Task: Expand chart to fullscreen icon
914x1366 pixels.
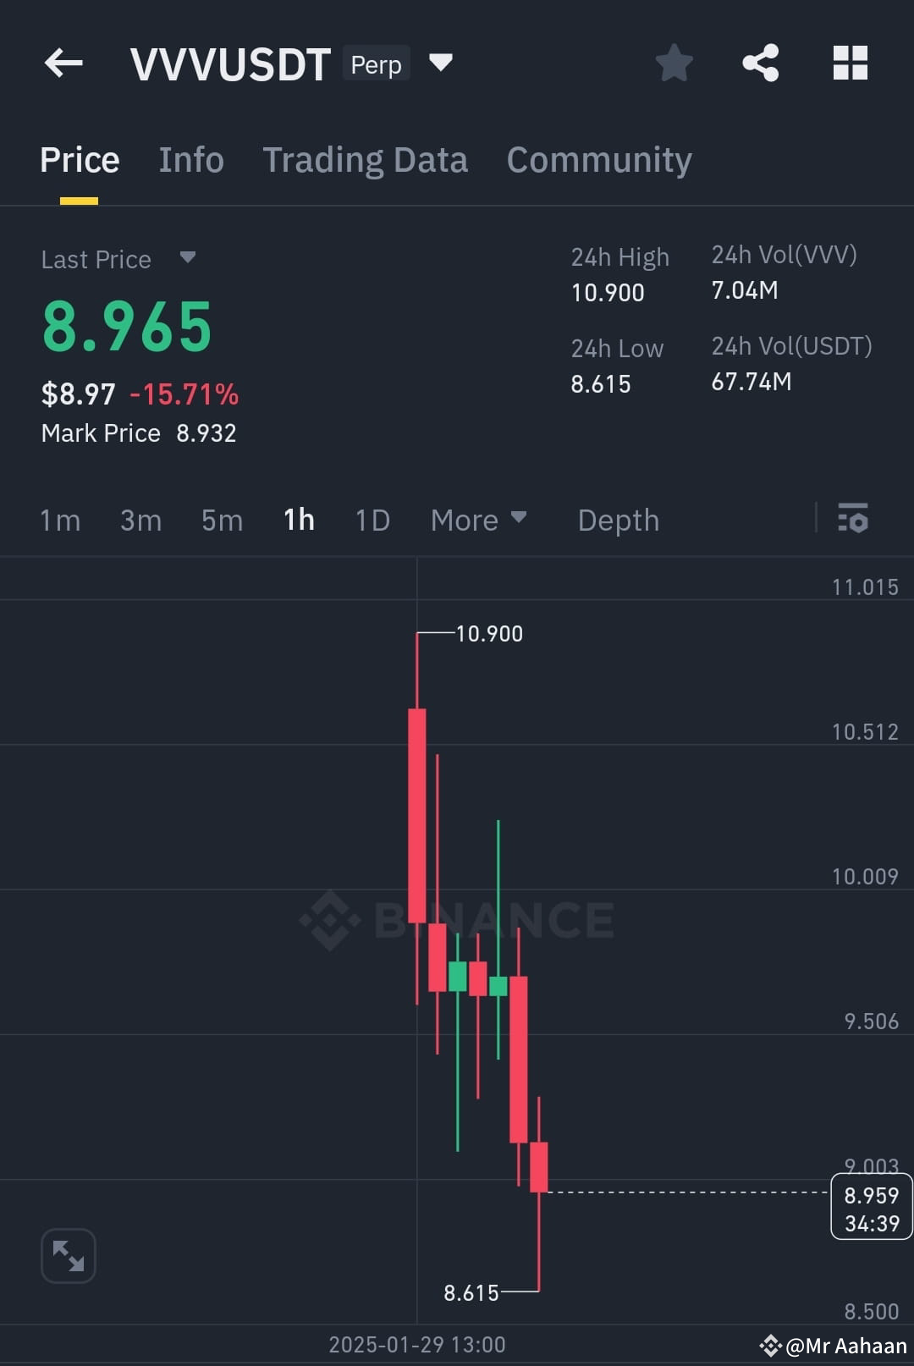Action: coord(69,1256)
